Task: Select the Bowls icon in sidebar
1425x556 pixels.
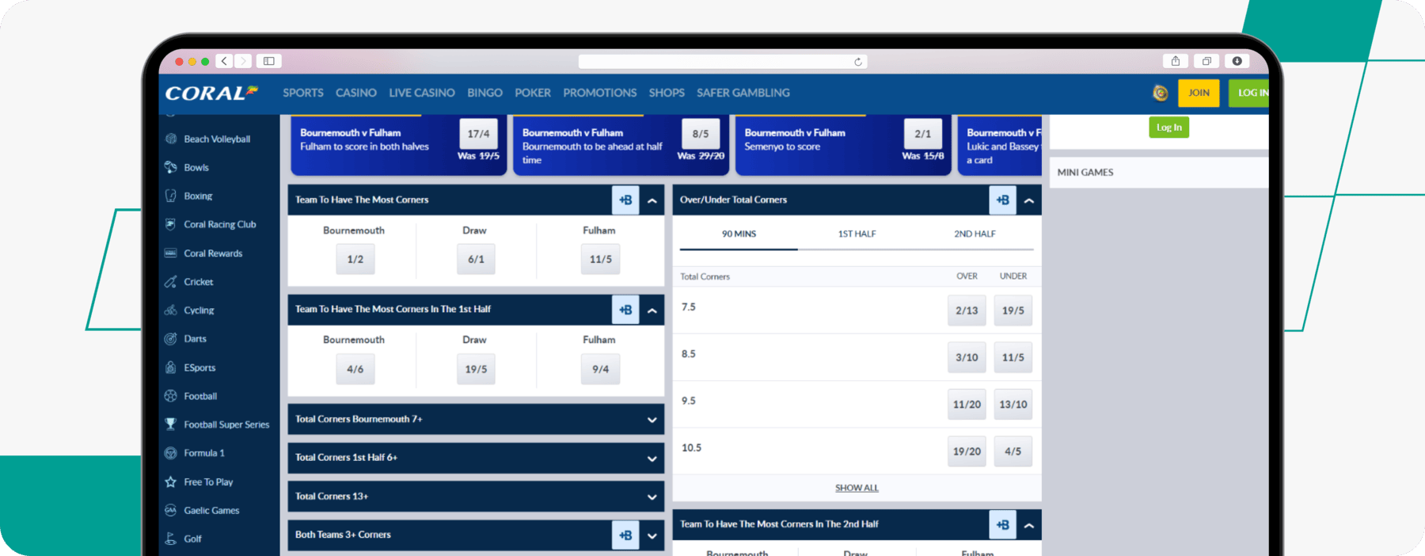Action: [170, 167]
